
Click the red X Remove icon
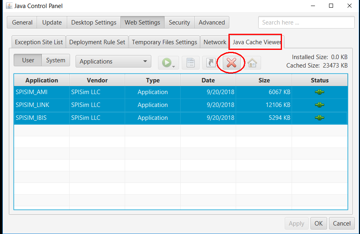[x=231, y=62]
